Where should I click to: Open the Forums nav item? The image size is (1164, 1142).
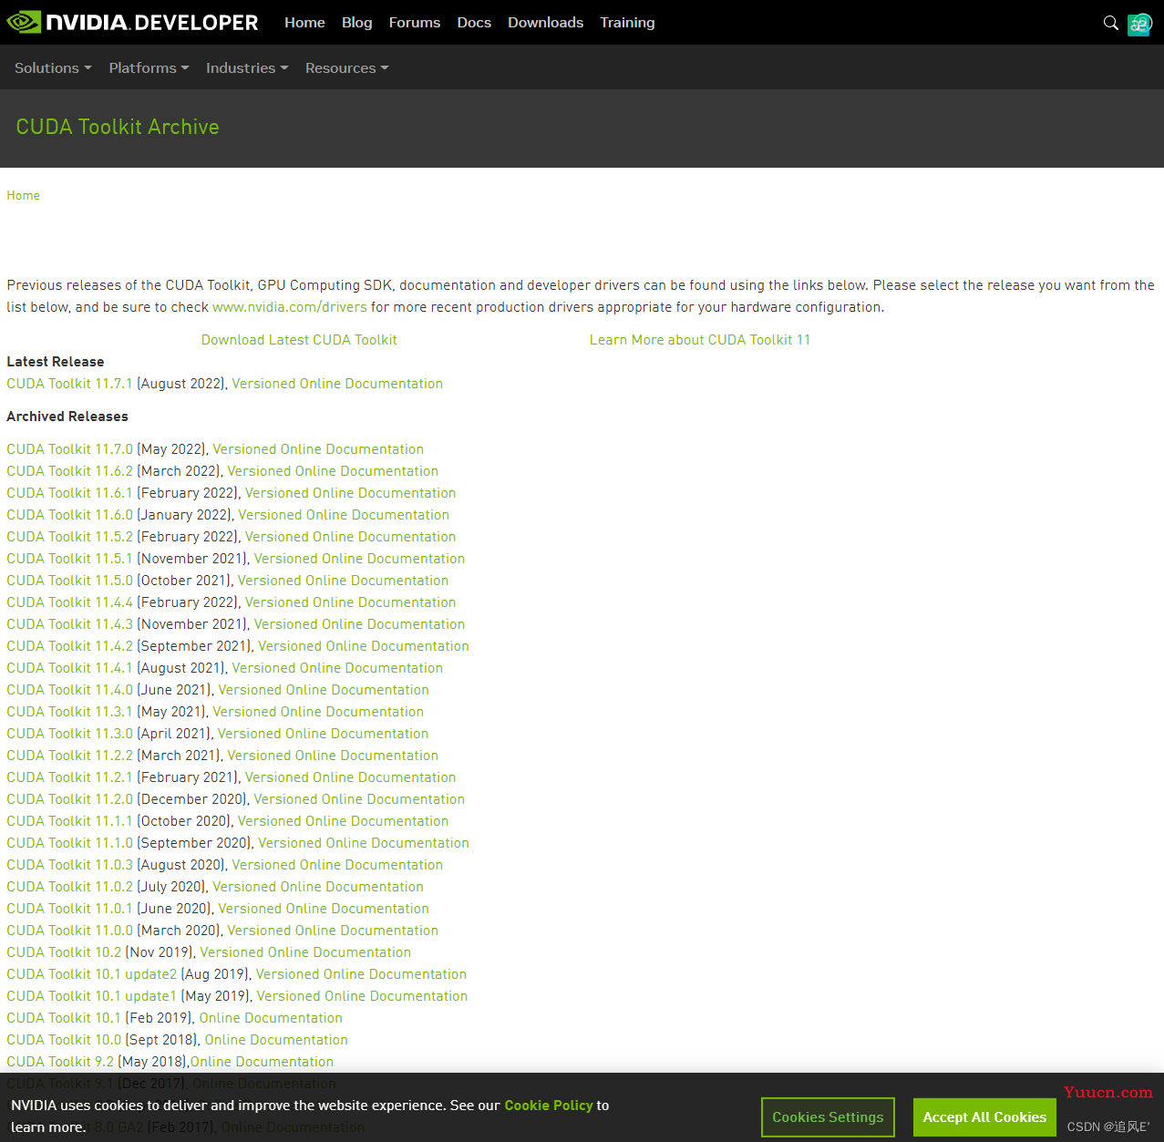coord(414,23)
